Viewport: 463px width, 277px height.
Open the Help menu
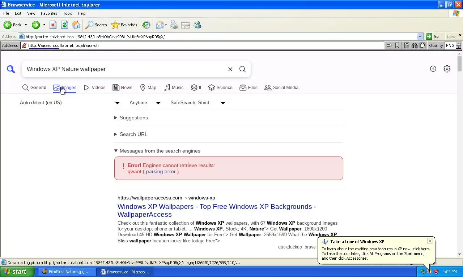[82, 13]
